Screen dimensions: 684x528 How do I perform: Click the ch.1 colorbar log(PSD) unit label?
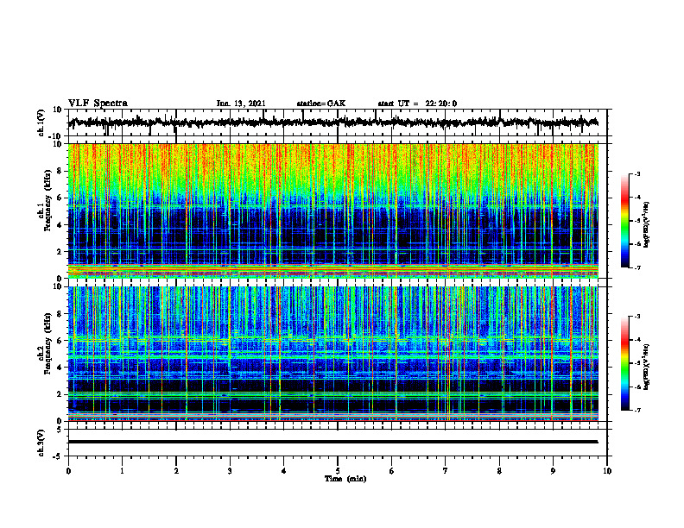(x=647, y=225)
